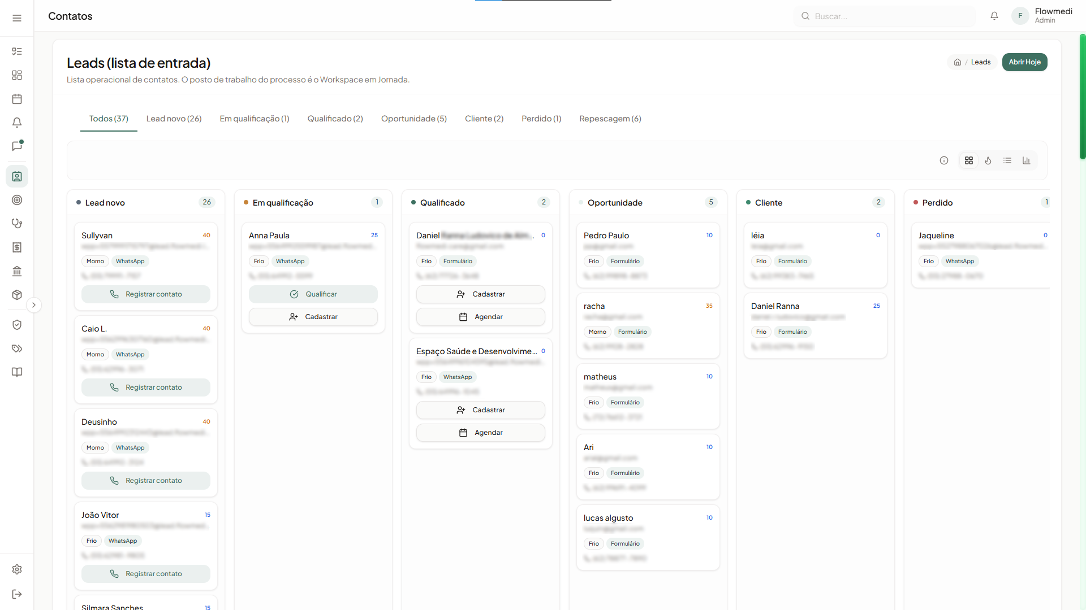Open the hamburger menu icon
1086x610 pixels.
click(x=17, y=18)
